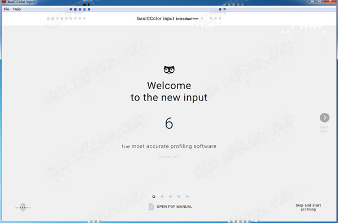Go to the fifth page dot
This screenshot has width=338, height=223.
click(187, 196)
